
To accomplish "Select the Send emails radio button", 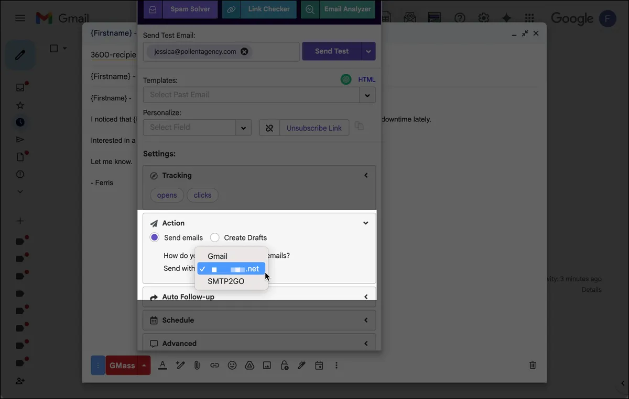I will tap(154, 237).
